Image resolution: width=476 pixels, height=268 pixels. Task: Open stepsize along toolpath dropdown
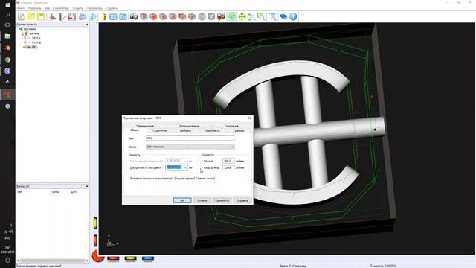[185, 167]
